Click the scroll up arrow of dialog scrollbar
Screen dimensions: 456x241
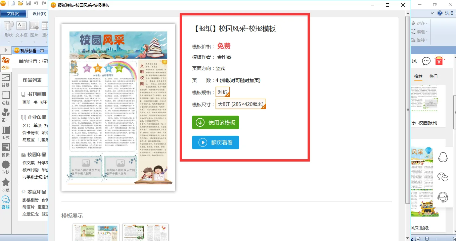[408, 13]
